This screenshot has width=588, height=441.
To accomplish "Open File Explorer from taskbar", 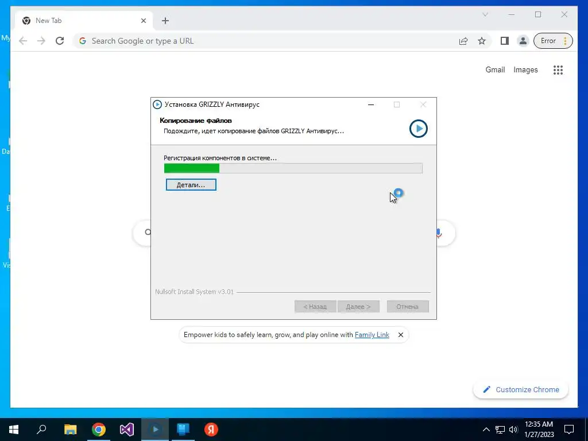I will (70, 430).
